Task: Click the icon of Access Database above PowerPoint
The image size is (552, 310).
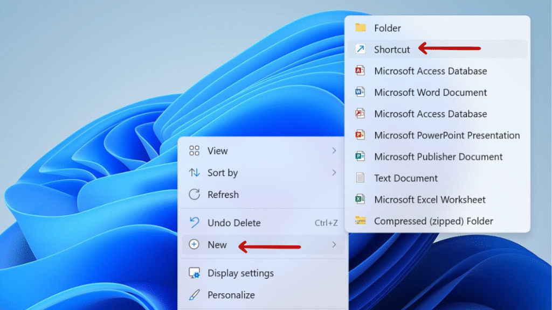Action: click(x=360, y=113)
